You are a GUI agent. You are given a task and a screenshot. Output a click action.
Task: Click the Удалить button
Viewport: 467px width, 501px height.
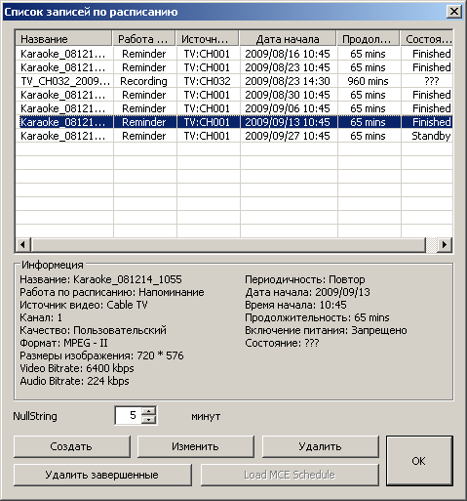click(x=321, y=446)
